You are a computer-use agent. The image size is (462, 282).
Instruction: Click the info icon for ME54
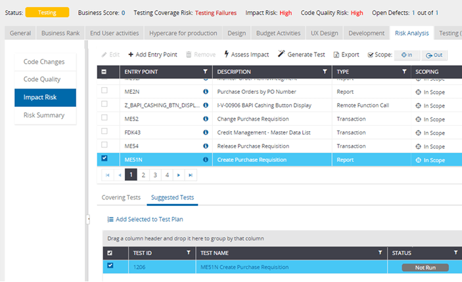click(206, 146)
